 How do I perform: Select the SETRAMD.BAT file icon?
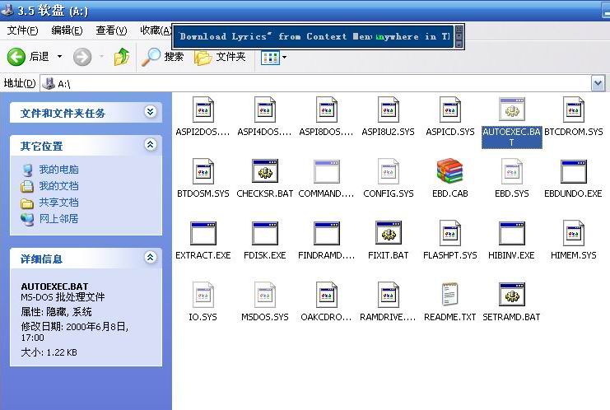pos(511,295)
